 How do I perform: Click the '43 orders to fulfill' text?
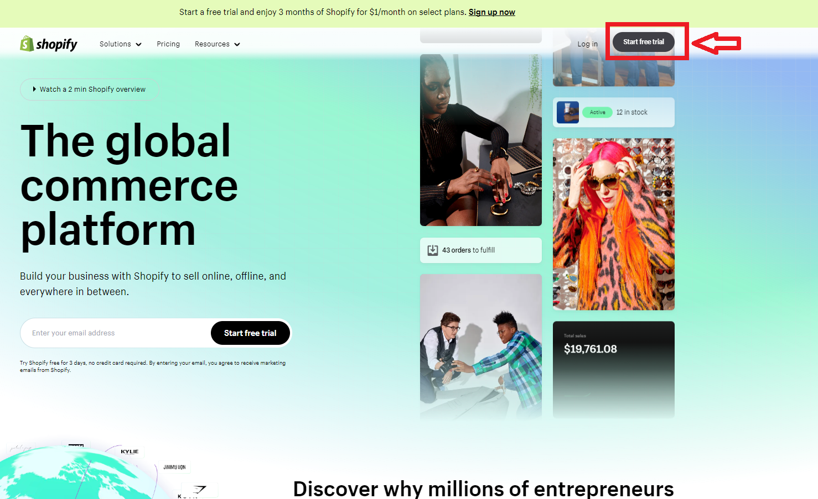point(468,250)
